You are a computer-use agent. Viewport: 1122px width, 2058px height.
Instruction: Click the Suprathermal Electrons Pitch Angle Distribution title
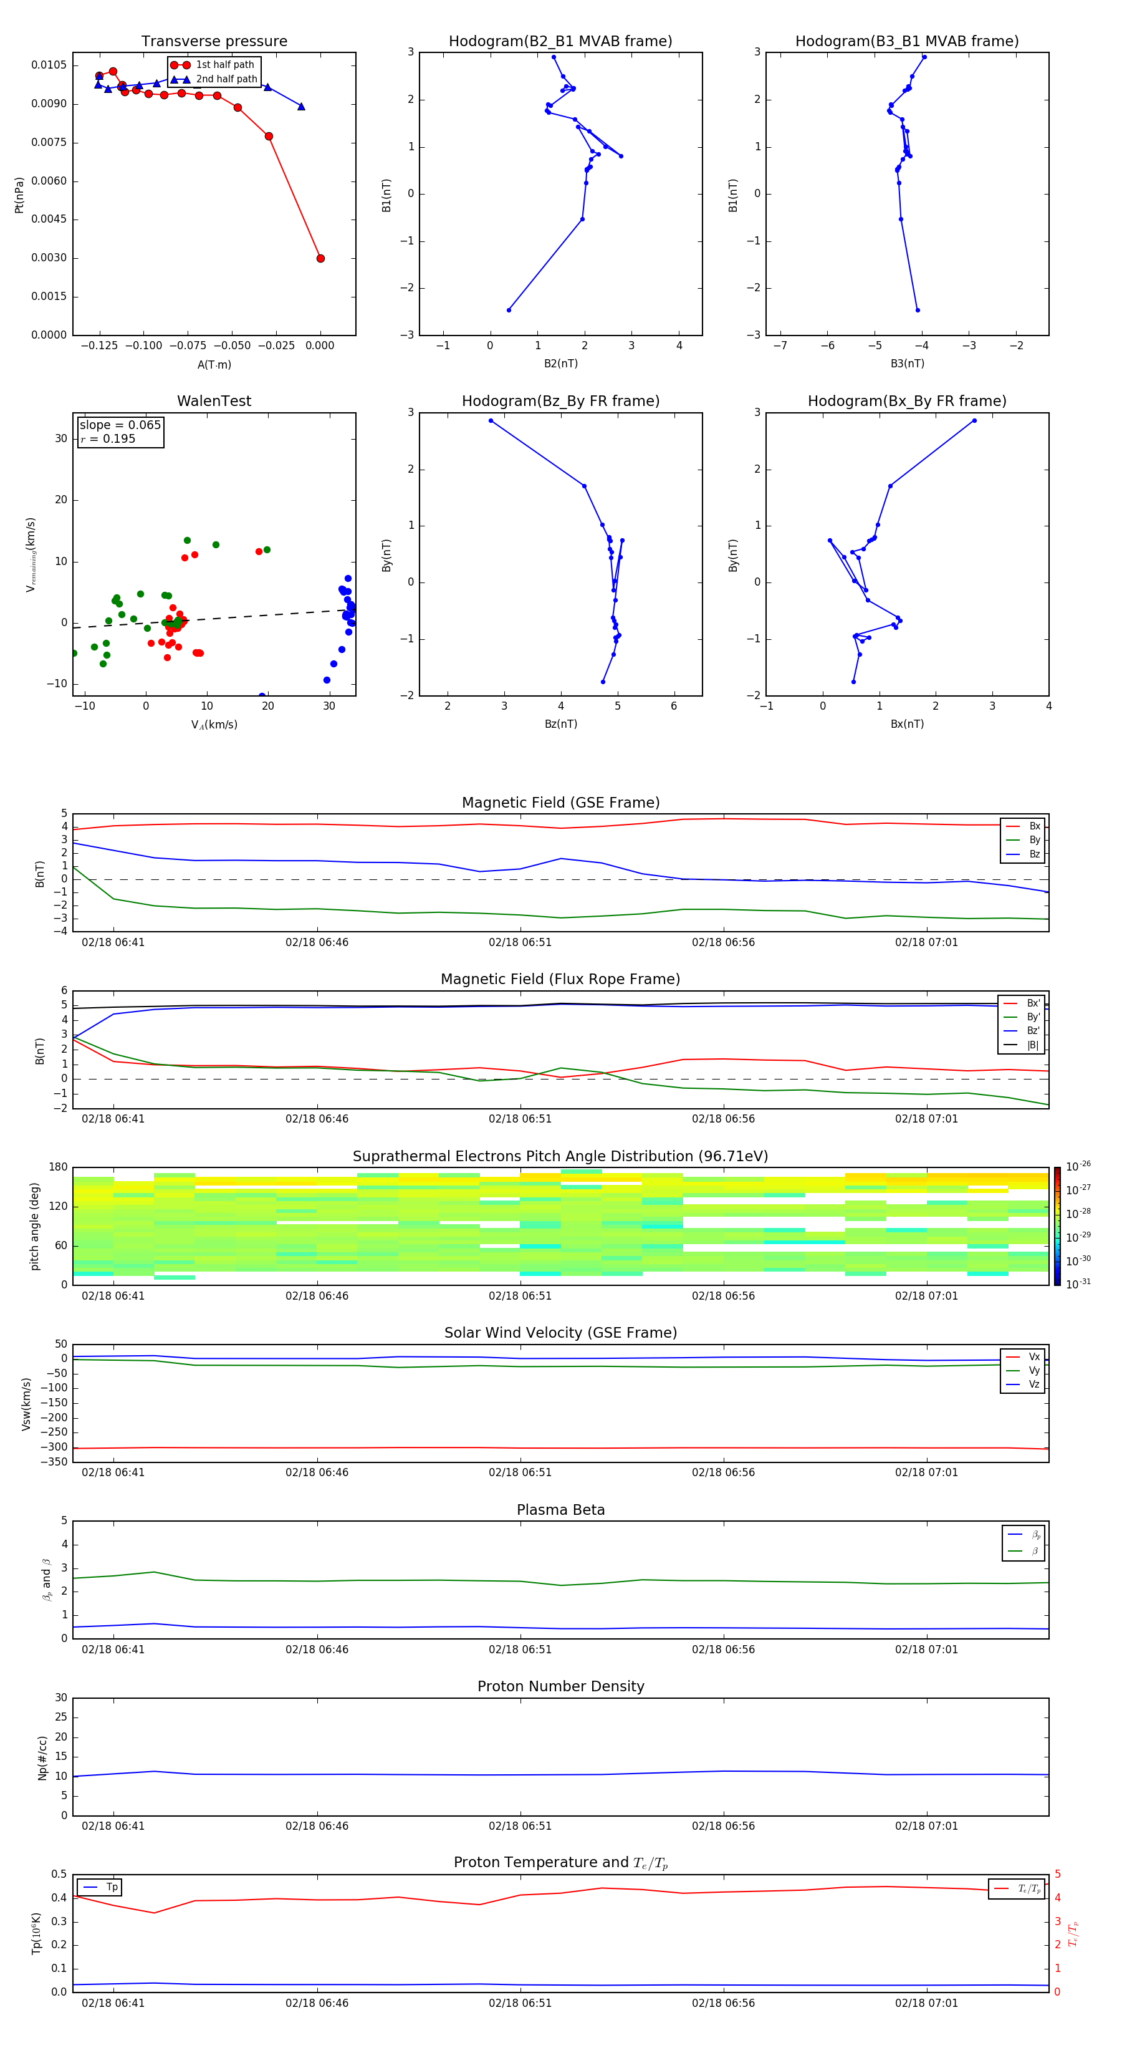click(560, 1157)
